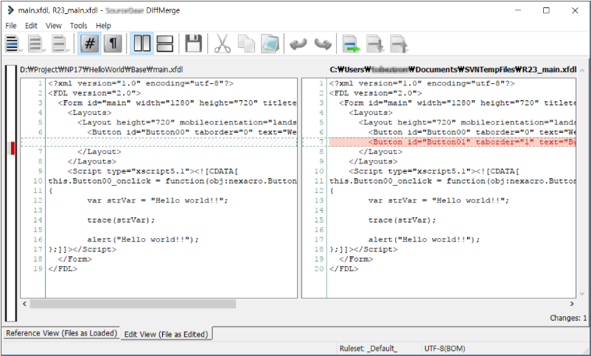Click the Copy icon in toolbar
Image resolution: width=591 pixels, height=356 pixels.
(x=246, y=44)
